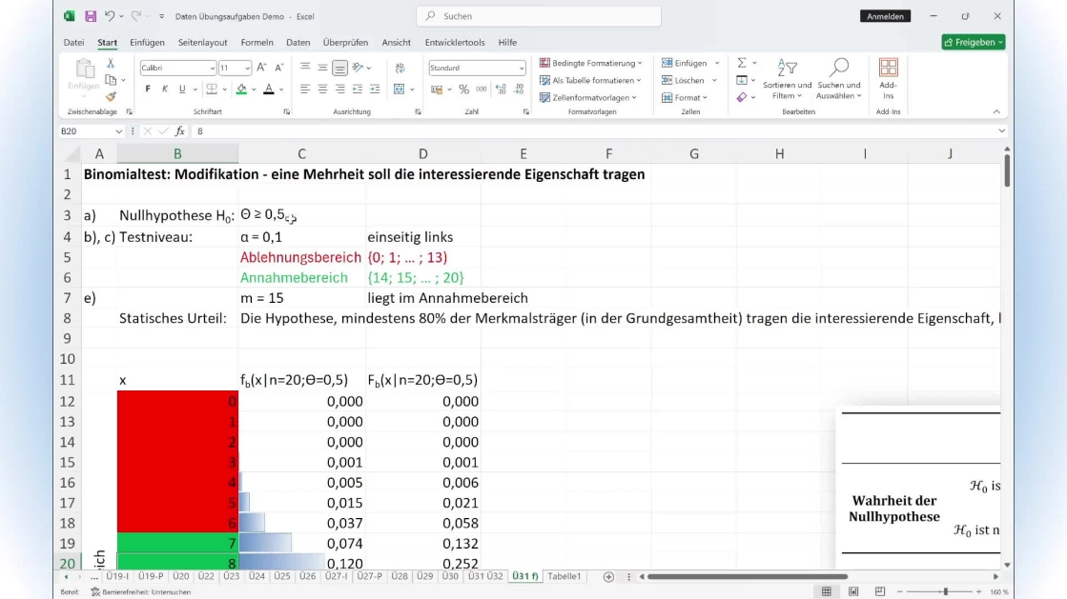
Task: Select the Format Painter brush
Action: pyautogui.click(x=111, y=97)
